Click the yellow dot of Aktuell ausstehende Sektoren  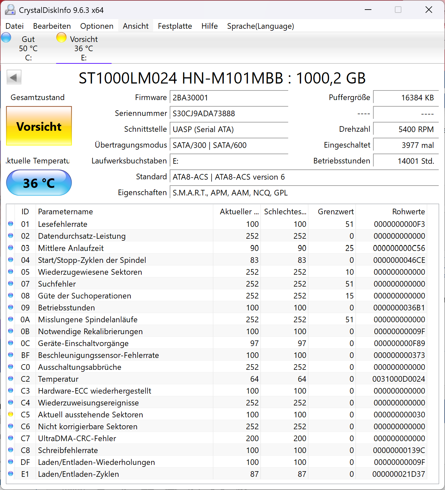click(11, 414)
